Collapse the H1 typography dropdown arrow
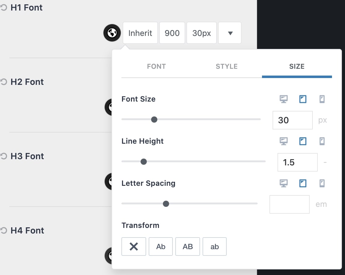The height and width of the screenshot is (275, 345). pos(230,33)
